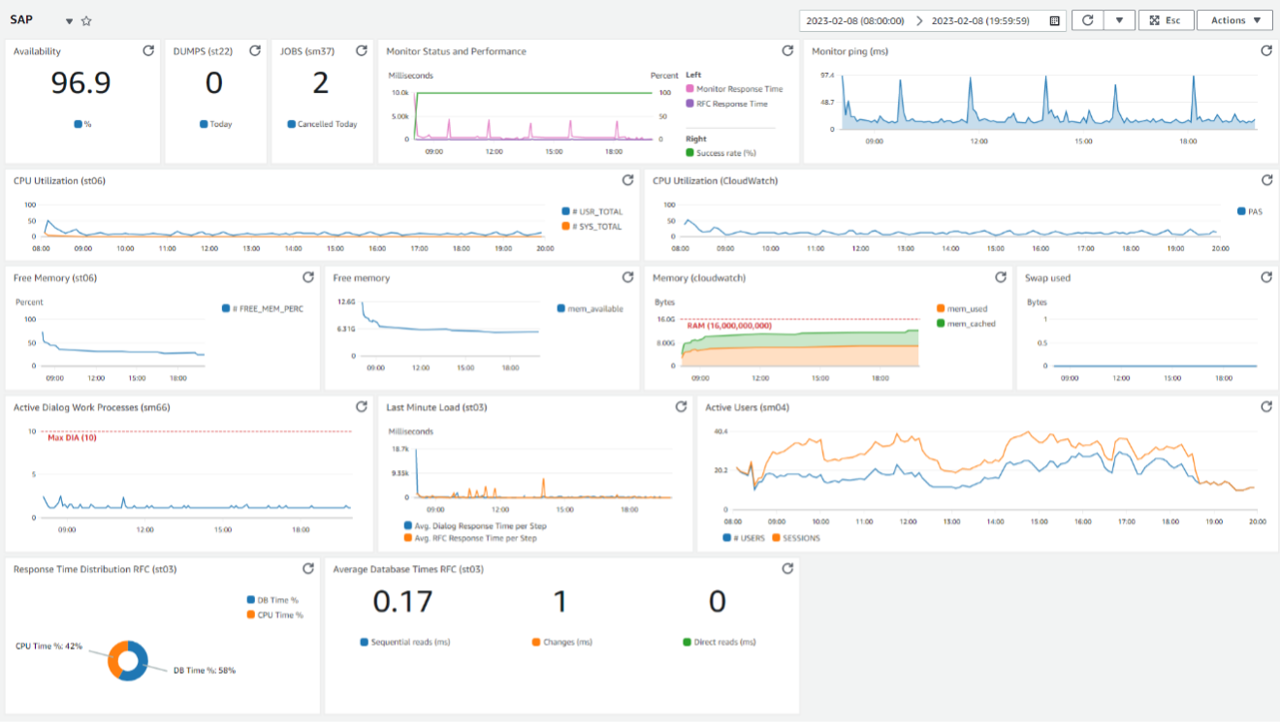
Task: Click the DB Time %: 58% label
Action: pos(205,670)
